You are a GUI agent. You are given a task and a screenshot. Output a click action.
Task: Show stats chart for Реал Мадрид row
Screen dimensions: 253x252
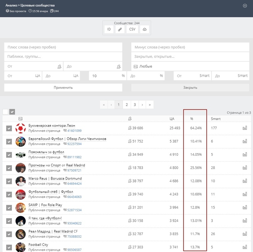click(245, 234)
